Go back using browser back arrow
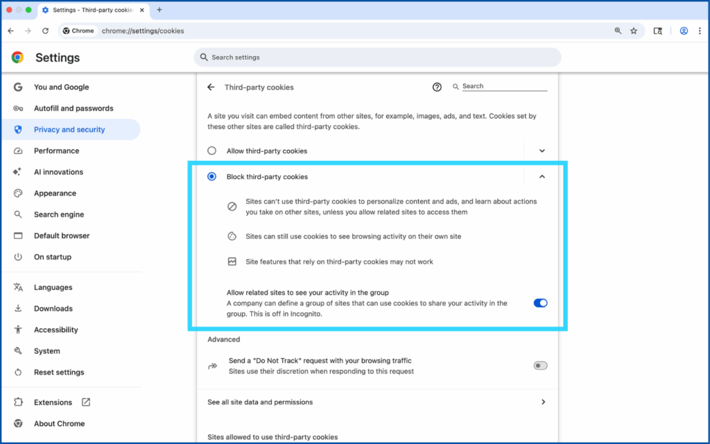Screen dimensions: 710x444 (11, 31)
